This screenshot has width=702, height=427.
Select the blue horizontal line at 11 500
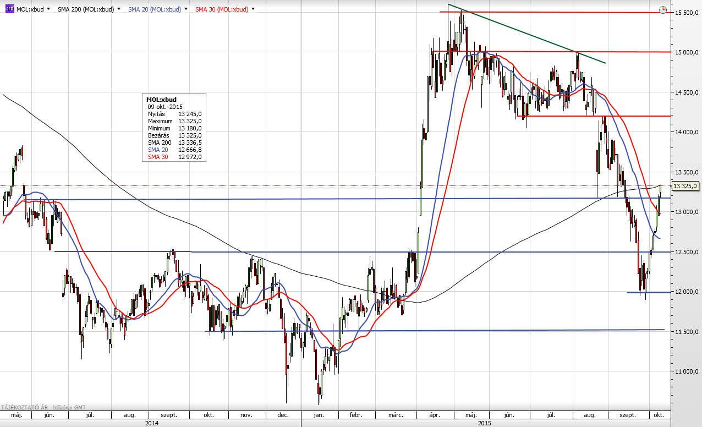pos(435,330)
